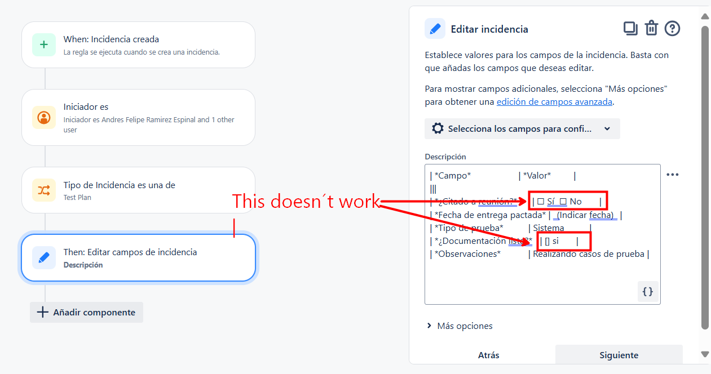Insert smart values using the {} icon
The image size is (711, 374).
648,292
